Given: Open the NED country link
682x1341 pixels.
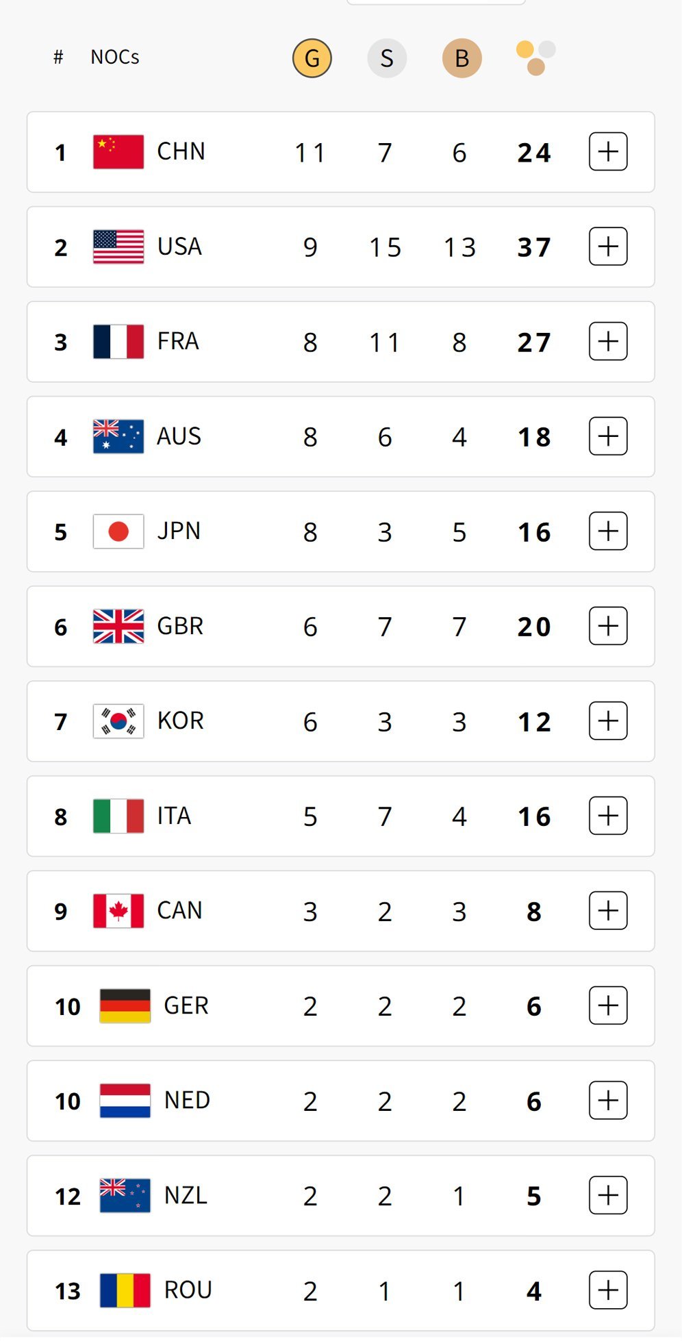Looking at the screenshot, I should (x=187, y=1101).
